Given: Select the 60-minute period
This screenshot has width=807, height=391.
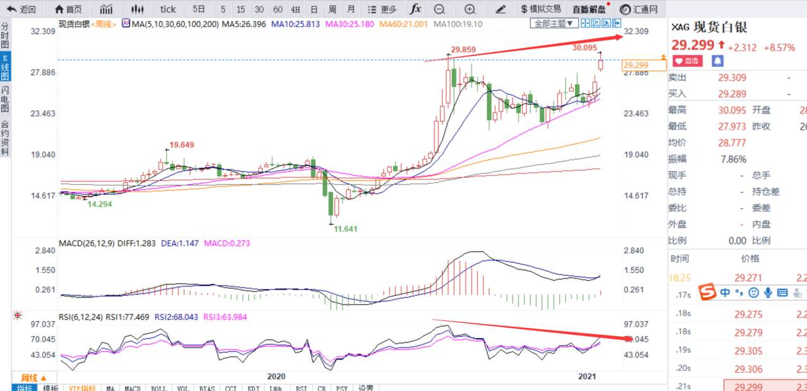Looking at the screenshot, I should 277,9.
